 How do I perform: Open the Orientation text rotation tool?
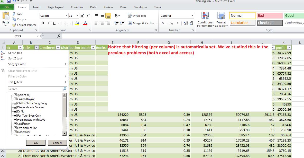click(x=116, y=15)
